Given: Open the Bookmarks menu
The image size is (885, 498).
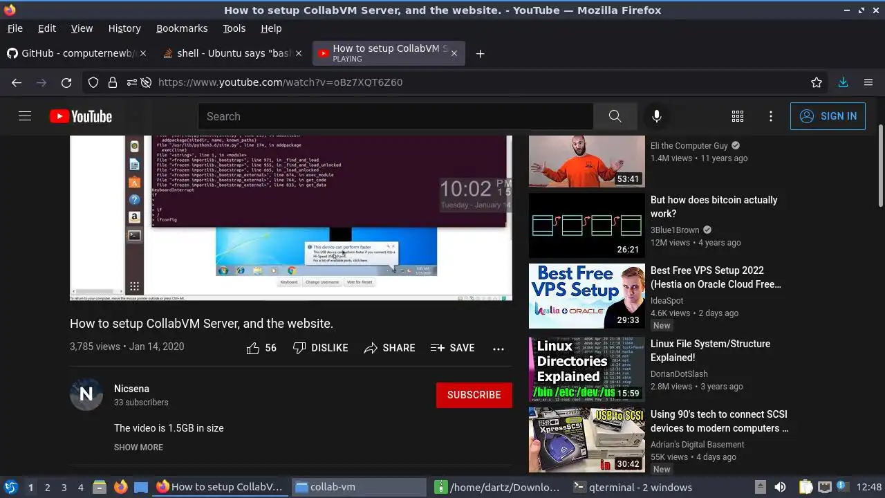Looking at the screenshot, I should [182, 28].
